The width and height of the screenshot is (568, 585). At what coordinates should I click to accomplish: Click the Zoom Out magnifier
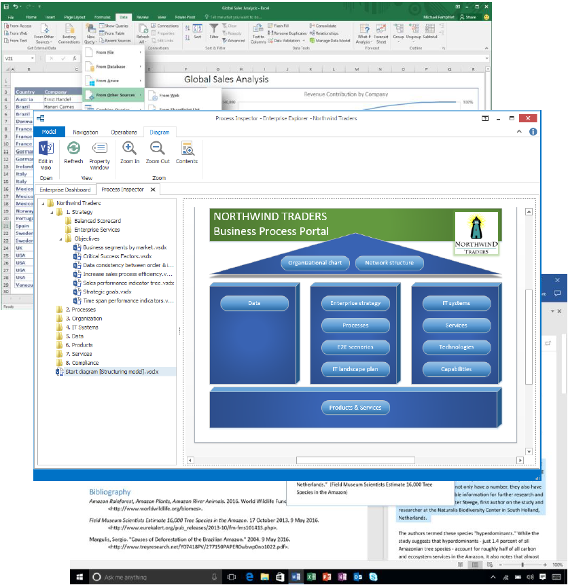[158, 148]
